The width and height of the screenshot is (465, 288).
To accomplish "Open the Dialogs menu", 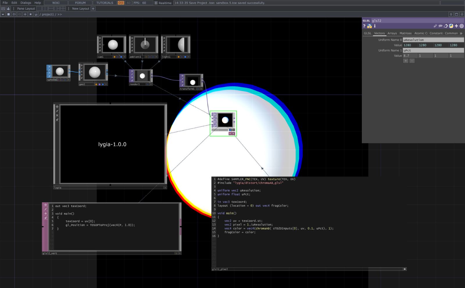I will (x=26, y=3).
